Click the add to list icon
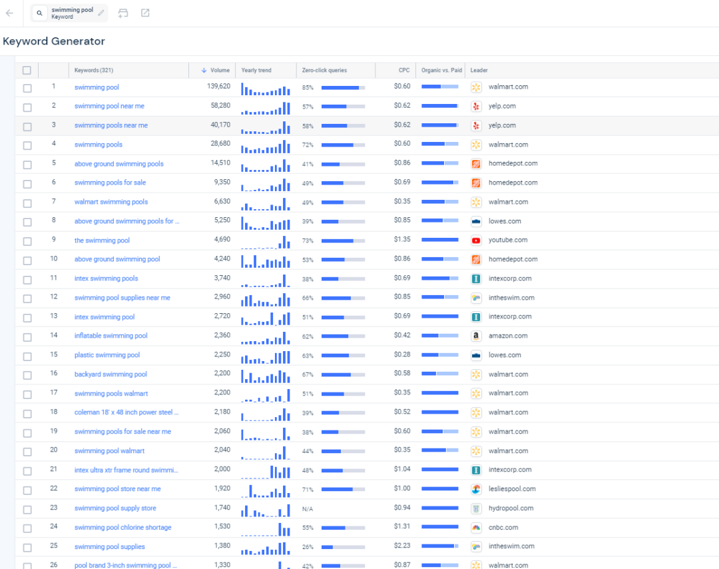This screenshot has height=569, width=719. [123, 13]
